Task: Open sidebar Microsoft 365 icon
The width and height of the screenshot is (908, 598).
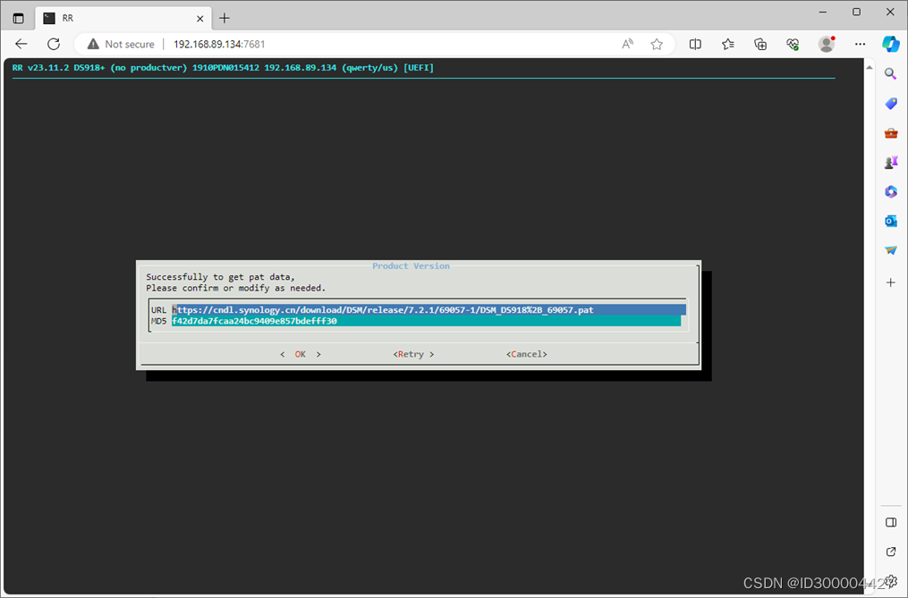Action: tap(891, 191)
